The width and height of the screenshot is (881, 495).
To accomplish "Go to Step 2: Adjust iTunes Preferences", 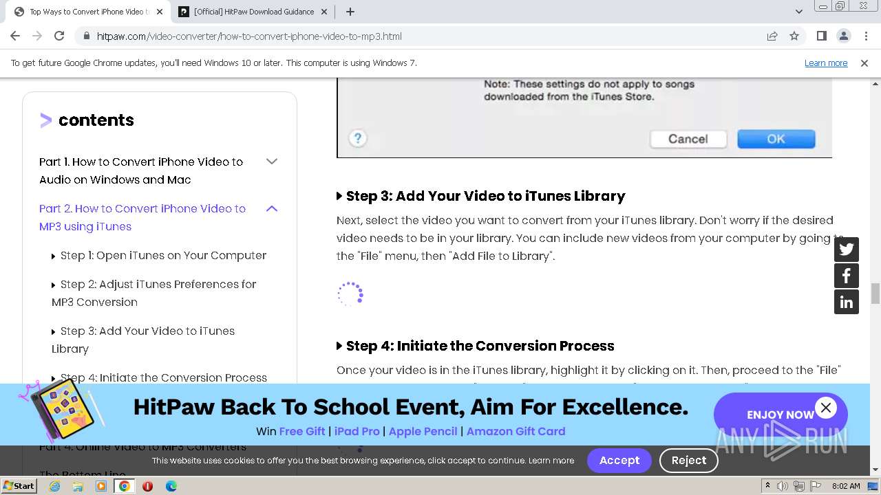I will click(153, 293).
